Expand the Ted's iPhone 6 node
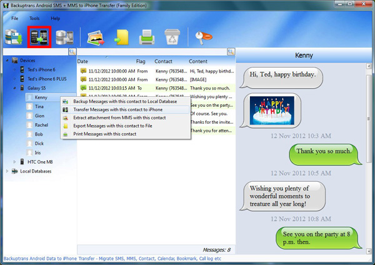This screenshot has height=265, width=375. [x=14, y=69]
